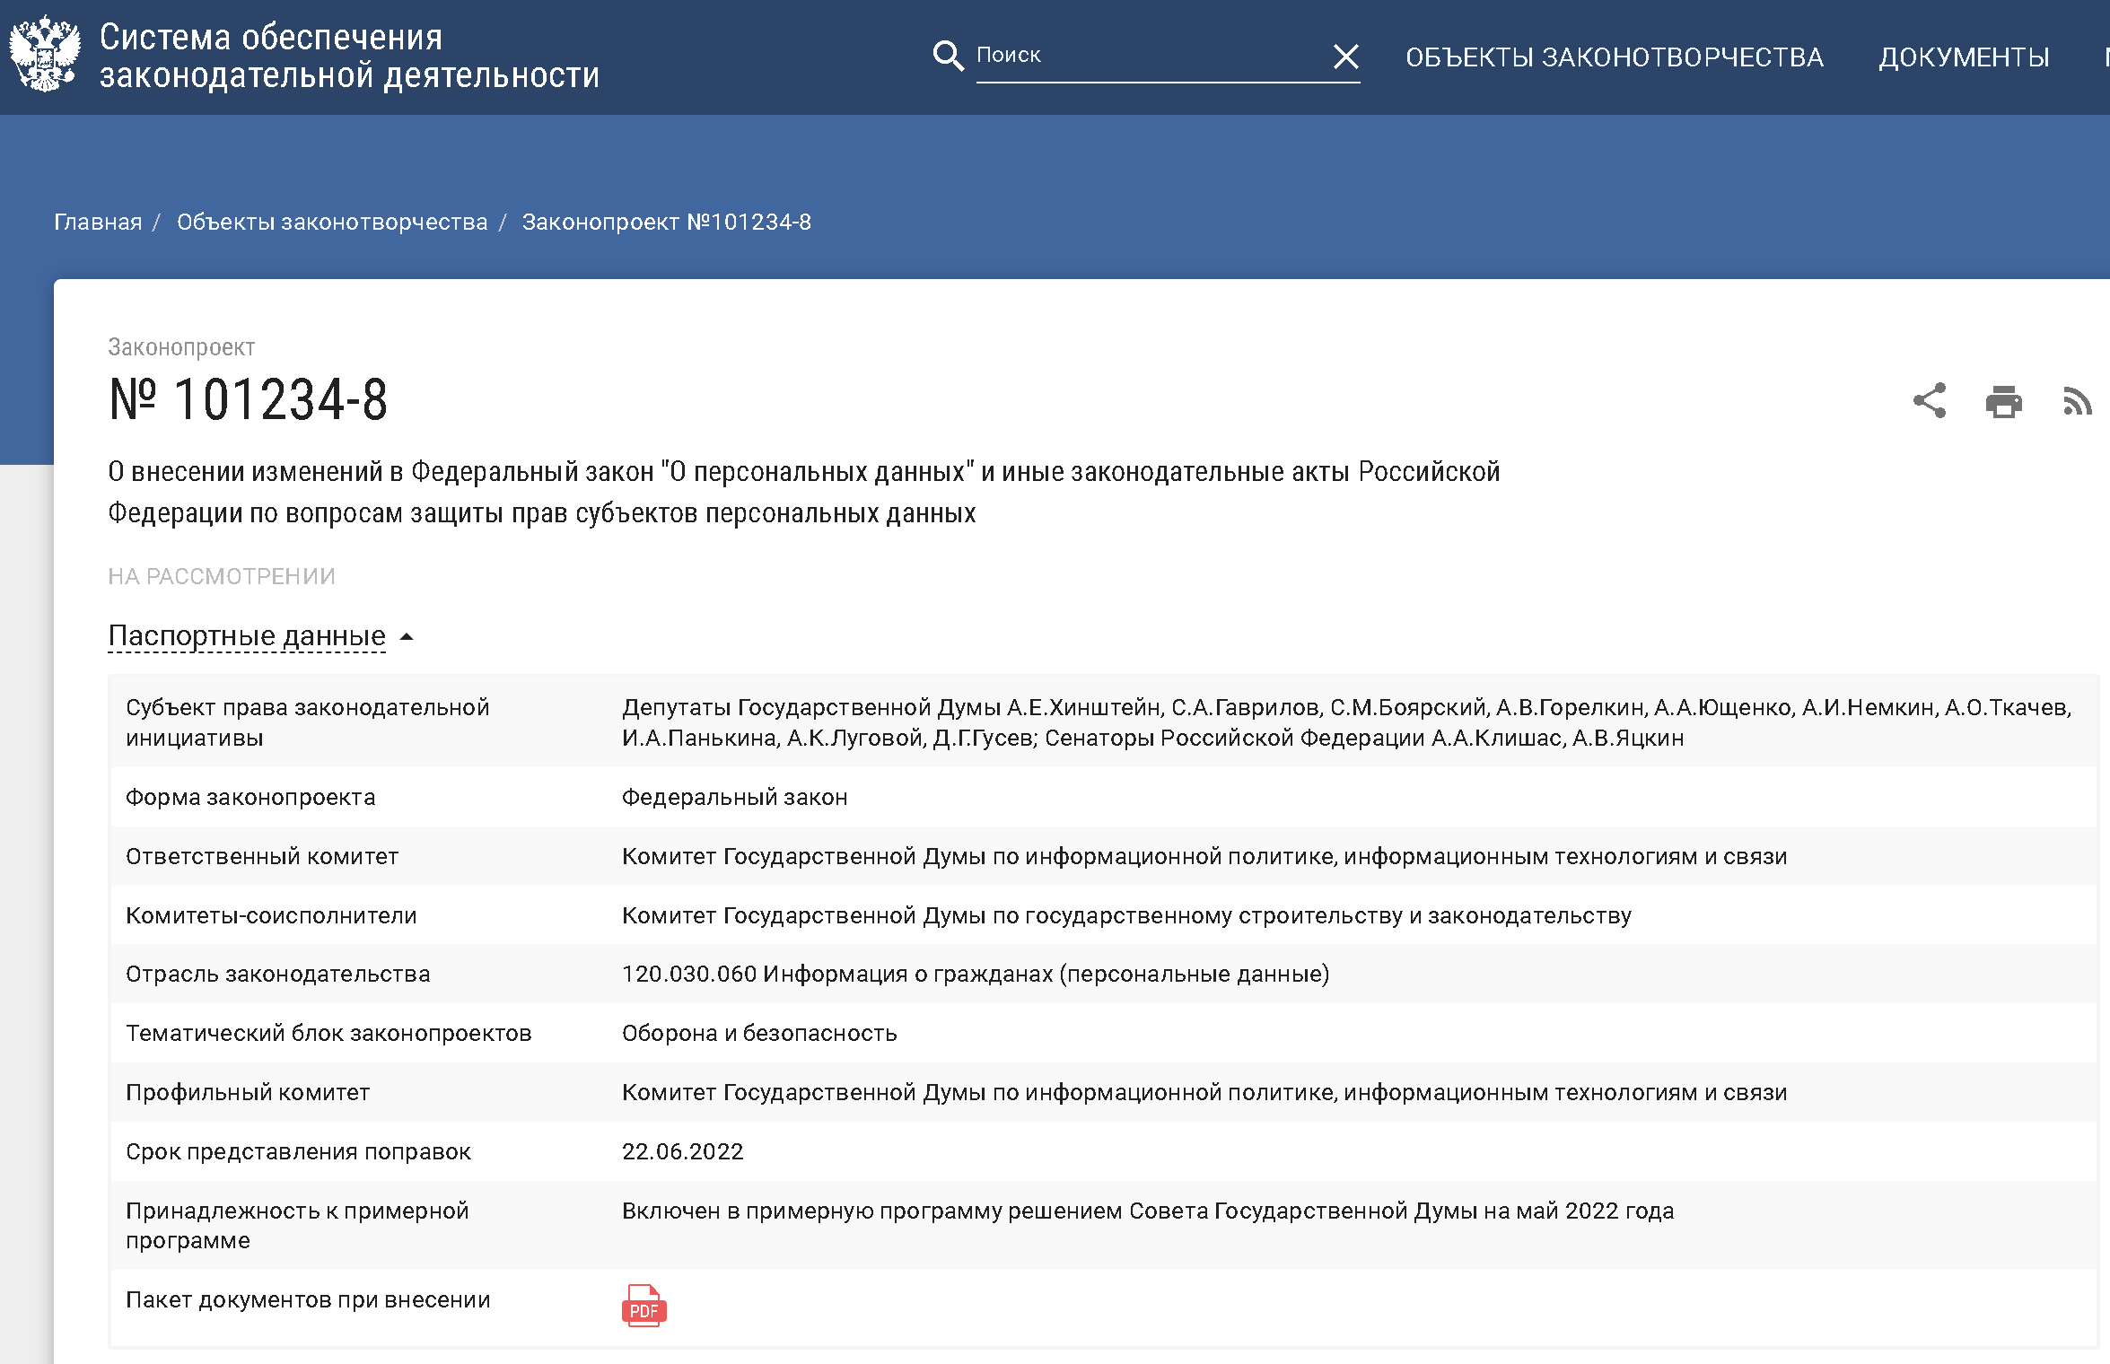This screenshot has height=1364, width=2110.
Task: Click the НА РАССМОТРЕНИИ status label
Action: pos(222,576)
